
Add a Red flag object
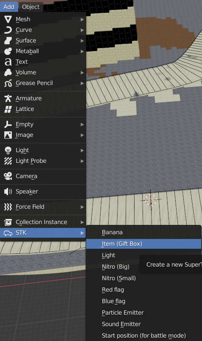click(x=143, y=290)
